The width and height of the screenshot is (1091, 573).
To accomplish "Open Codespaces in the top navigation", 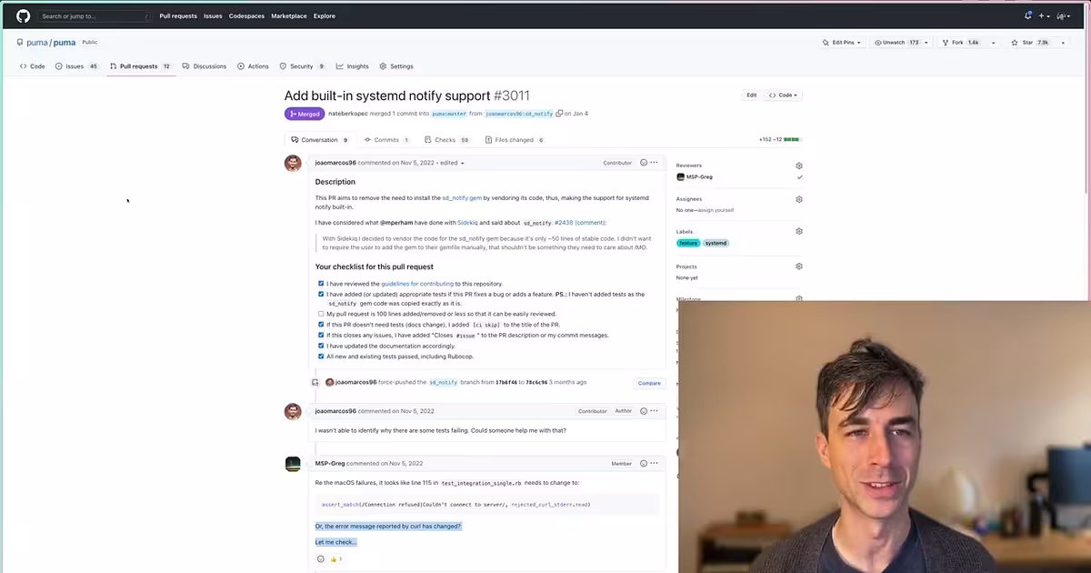I will [246, 15].
